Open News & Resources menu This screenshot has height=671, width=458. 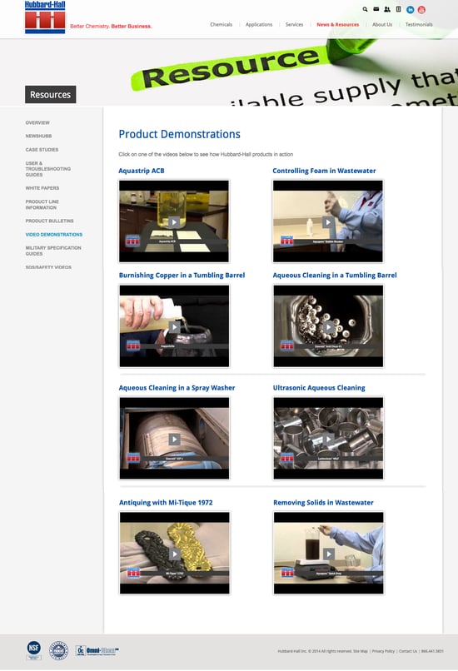coord(338,24)
